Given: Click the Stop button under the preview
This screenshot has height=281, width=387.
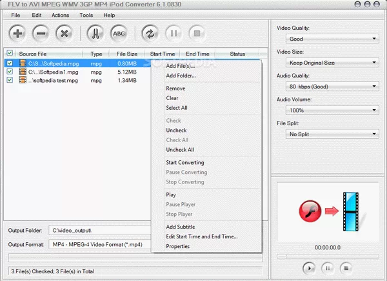Looking at the screenshot, I should (x=346, y=268).
